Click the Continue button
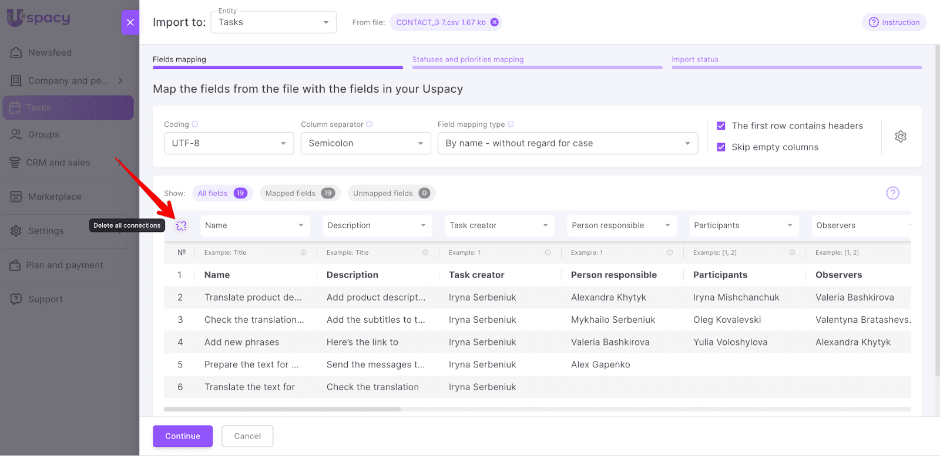The image size is (940, 456). point(183,436)
